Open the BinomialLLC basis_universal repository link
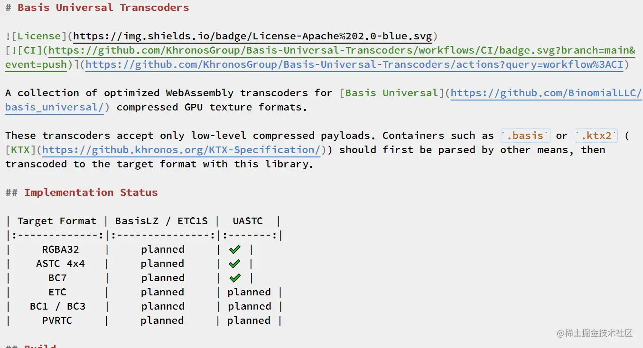Viewport: 643px width, 348px height. click(546, 93)
